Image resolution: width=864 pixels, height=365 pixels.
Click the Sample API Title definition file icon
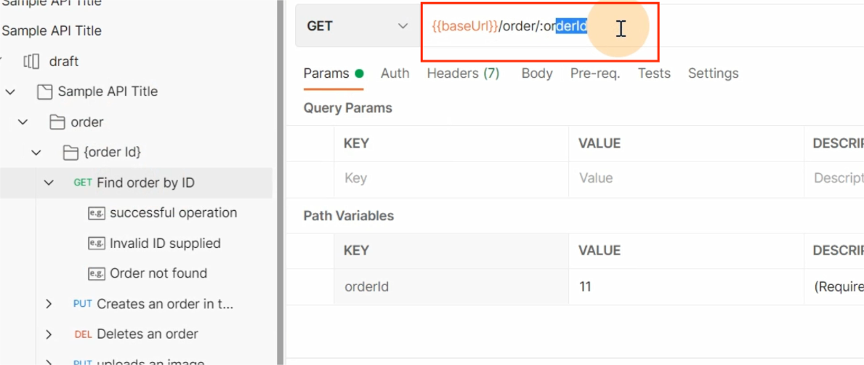click(44, 92)
